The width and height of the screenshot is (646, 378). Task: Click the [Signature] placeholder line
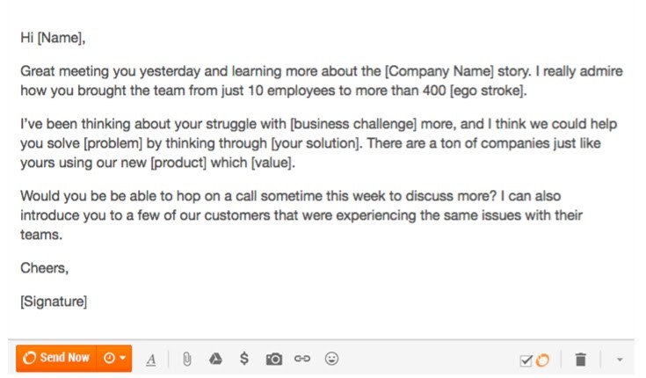(54, 302)
